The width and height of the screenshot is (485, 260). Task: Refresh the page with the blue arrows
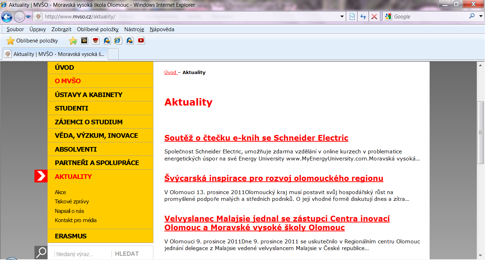point(363,17)
